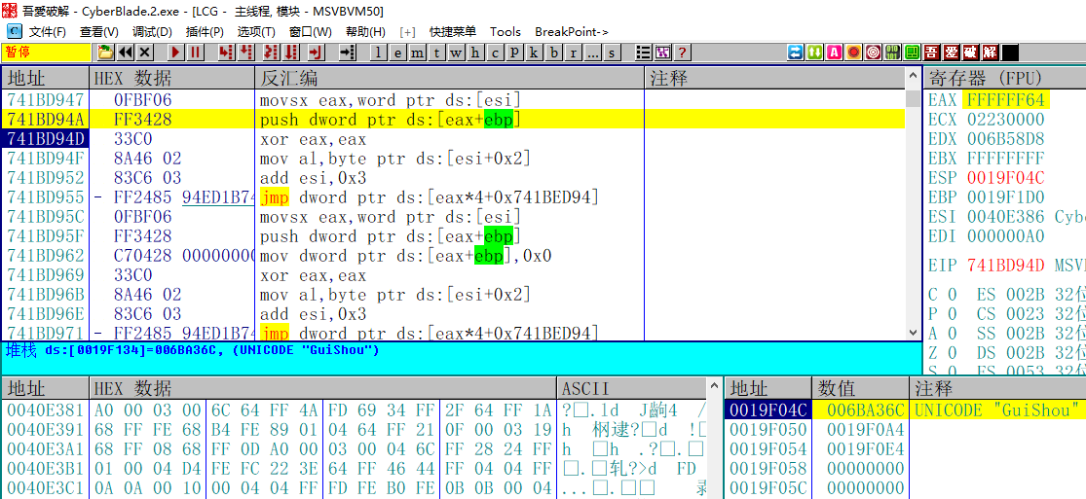This screenshot has width=1086, height=499.
Task: Show run trace with '...' button
Action: 592,53
